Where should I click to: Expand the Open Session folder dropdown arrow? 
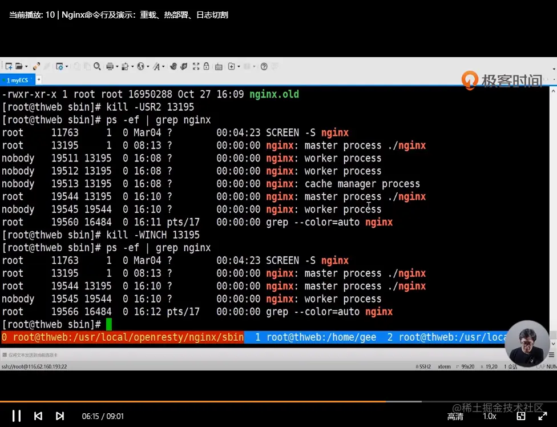pyautogui.click(x=26, y=66)
